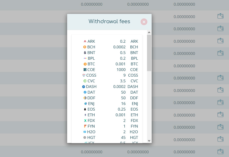Image resolution: width=229 pixels, height=157 pixels.
Task: Select the 0.5 fee in BNT row
Action: [123, 53]
